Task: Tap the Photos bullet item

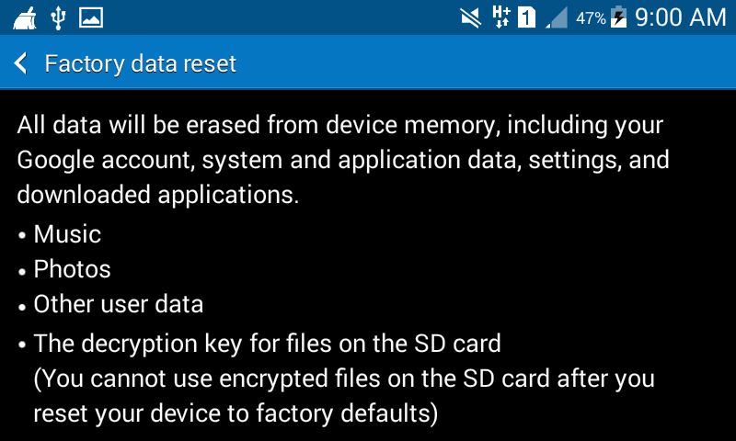Action: click(72, 269)
